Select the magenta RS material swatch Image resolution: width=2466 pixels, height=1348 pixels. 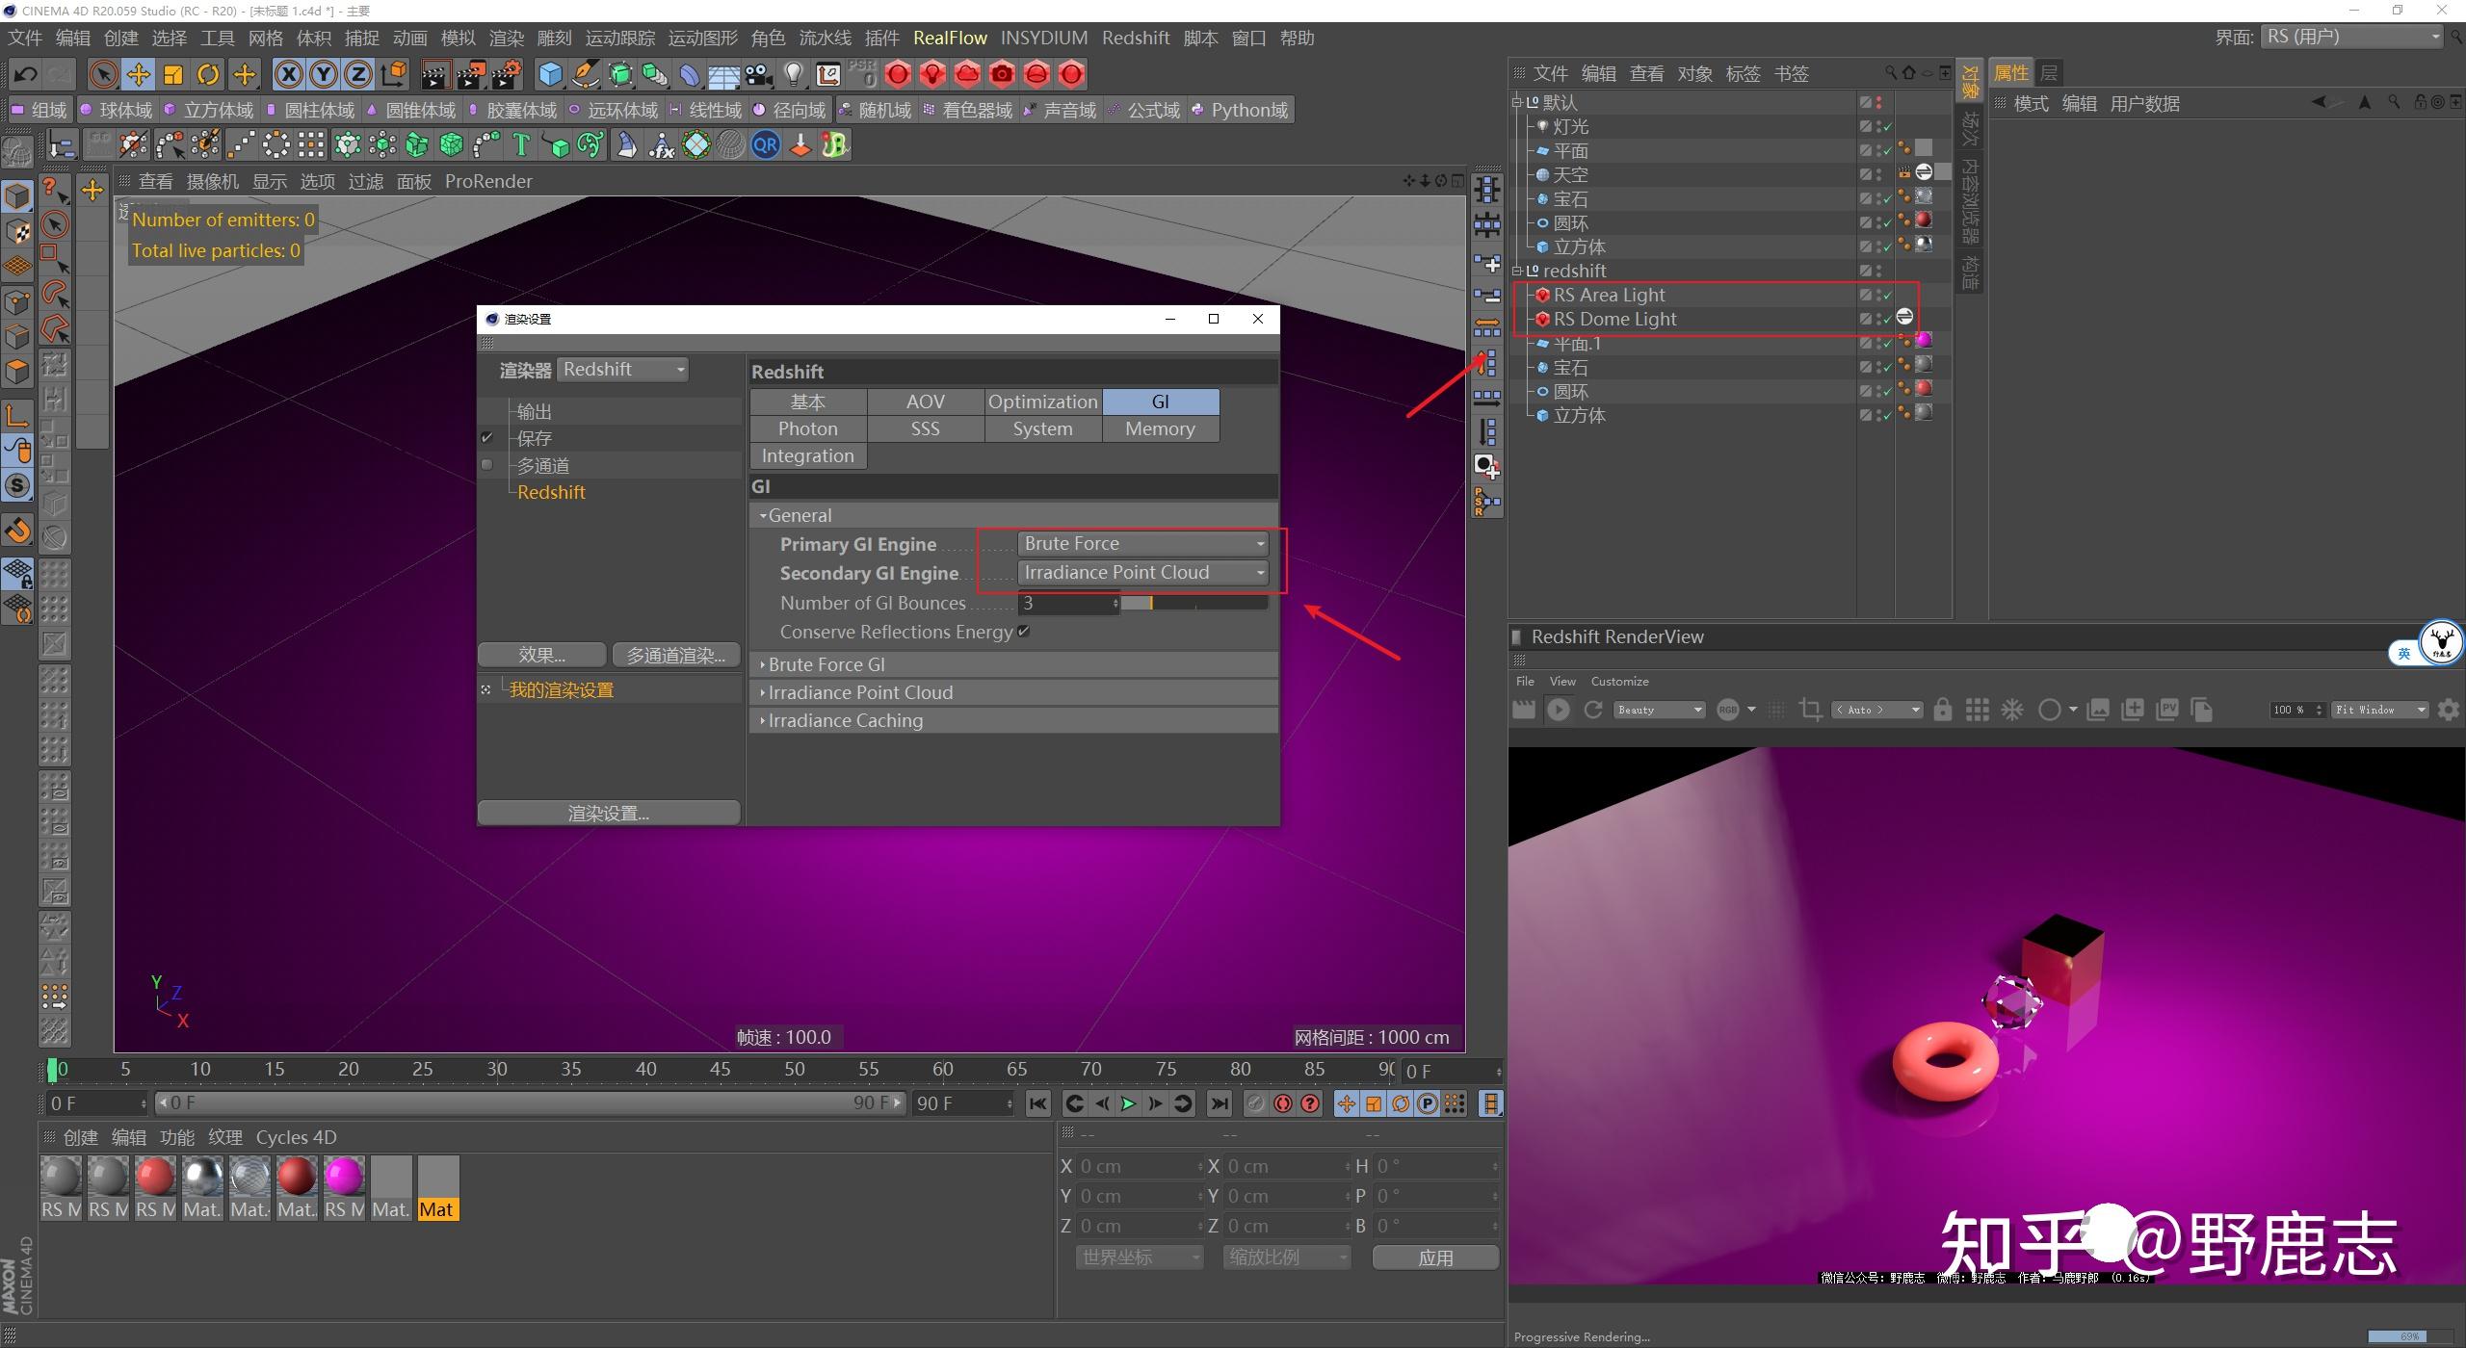[344, 1187]
